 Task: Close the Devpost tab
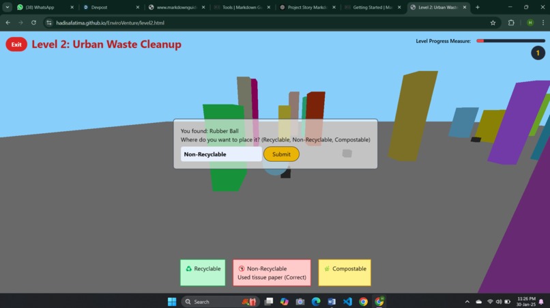click(138, 7)
